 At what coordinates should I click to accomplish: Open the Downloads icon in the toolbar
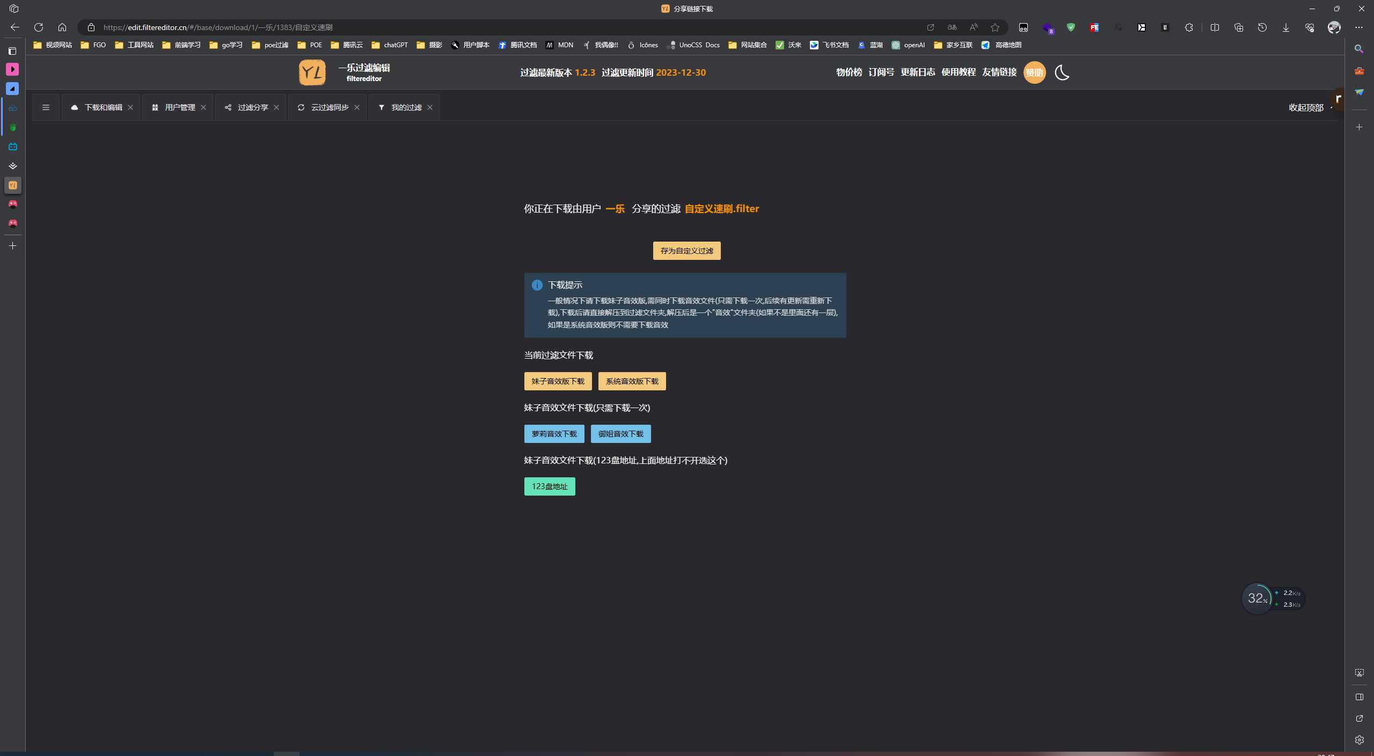point(1285,27)
